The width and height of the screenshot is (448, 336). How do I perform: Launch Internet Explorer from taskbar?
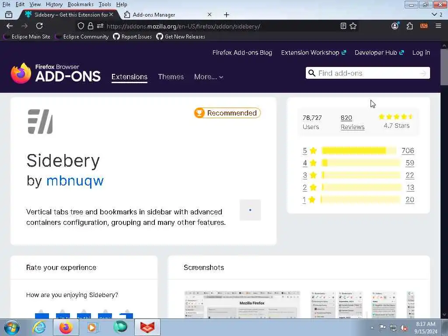pyautogui.click(x=39, y=327)
